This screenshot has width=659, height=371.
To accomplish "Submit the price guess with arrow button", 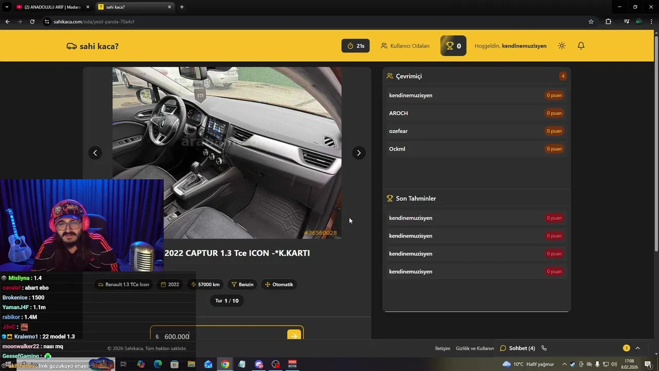I will click(x=293, y=335).
